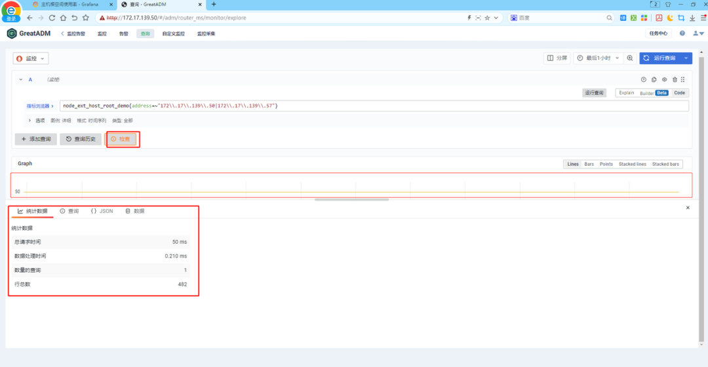Open the user profile icon menu

(698, 33)
